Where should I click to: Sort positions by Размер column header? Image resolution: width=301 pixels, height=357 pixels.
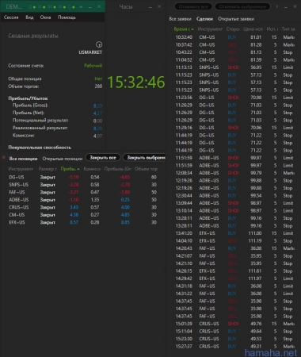click(48, 169)
